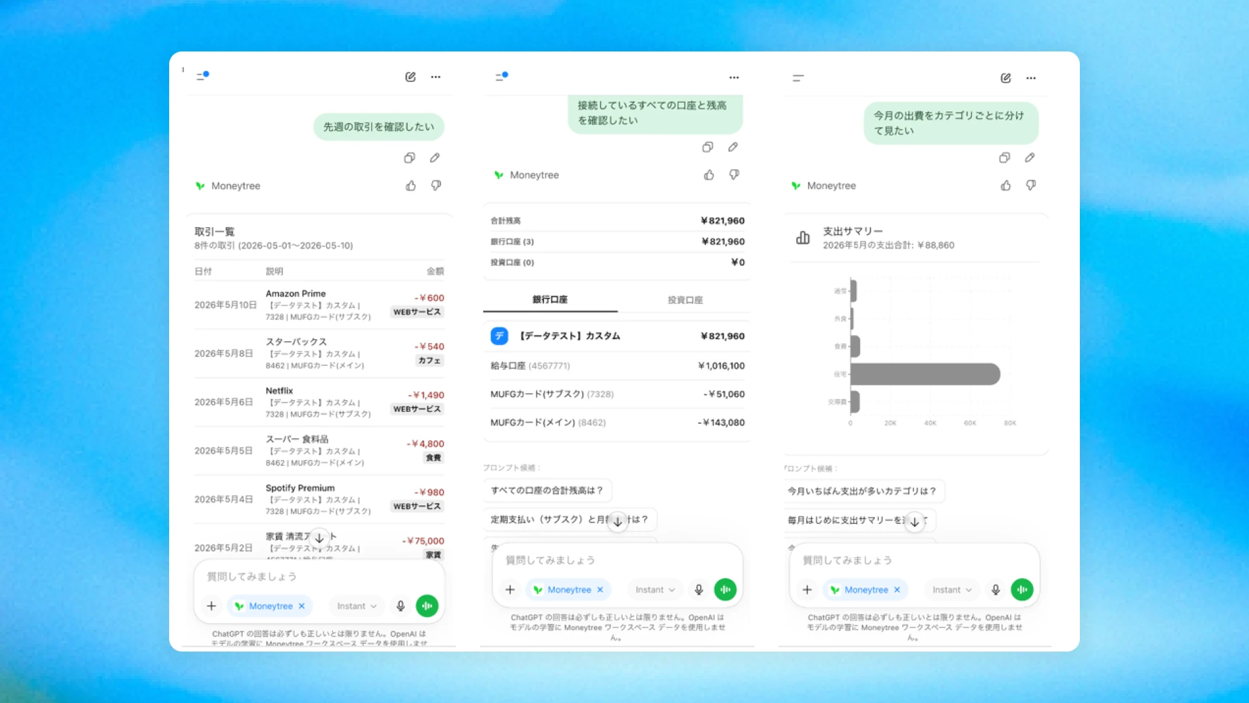1249x703 pixels.
Task: Thumbs up the 支出サマリー response
Action: pos(1006,186)
